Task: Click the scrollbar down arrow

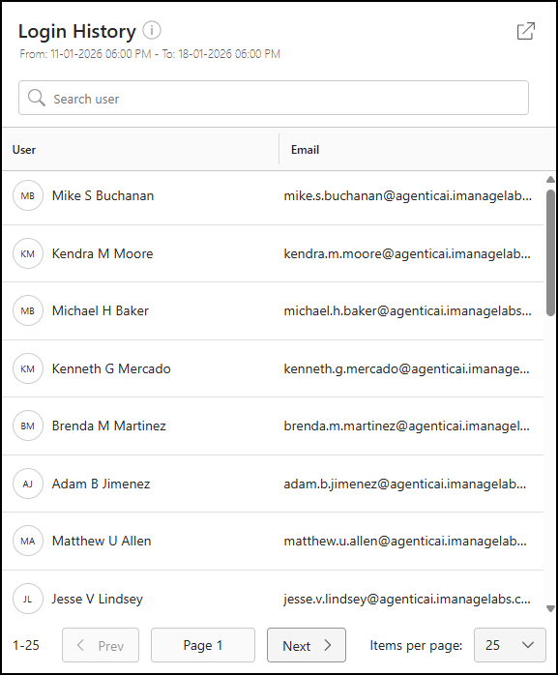Action: coord(550,608)
